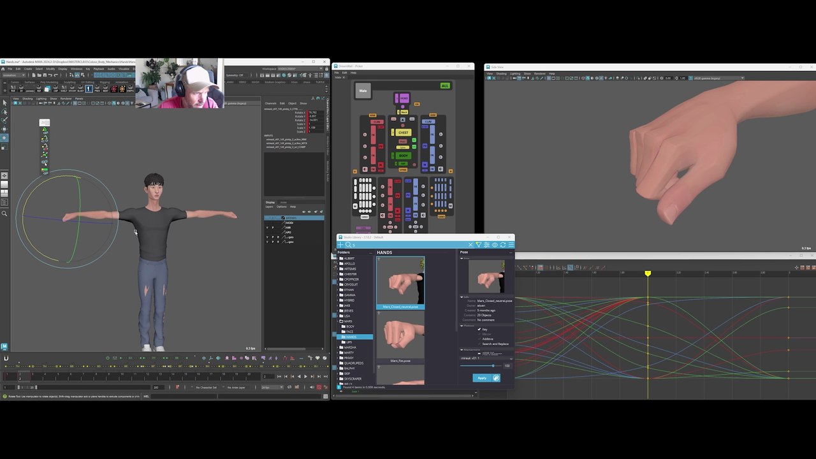Viewport: 816px width, 459px height.
Task: Toggle visibility of the ARTEMIS display layer
Action: pyautogui.click(x=268, y=218)
